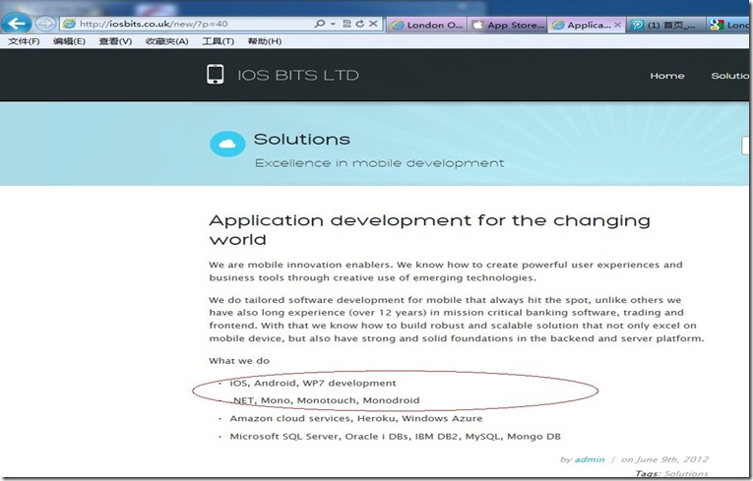Viewport: 753px width, 481px height.
Task: Click 'Amazon cloud services, Heroku, Windows Azure' item
Action: coord(356,419)
